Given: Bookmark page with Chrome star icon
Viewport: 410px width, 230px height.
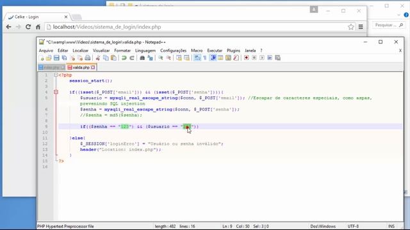Looking at the screenshot, I should [x=351, y=27].
